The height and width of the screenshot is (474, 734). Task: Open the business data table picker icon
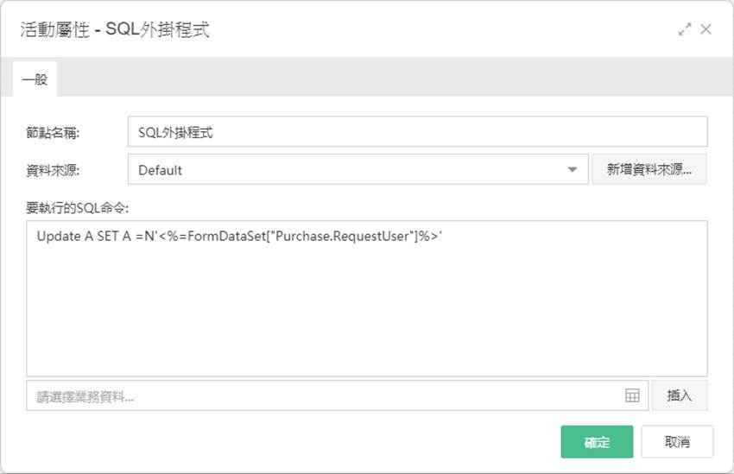632,395
